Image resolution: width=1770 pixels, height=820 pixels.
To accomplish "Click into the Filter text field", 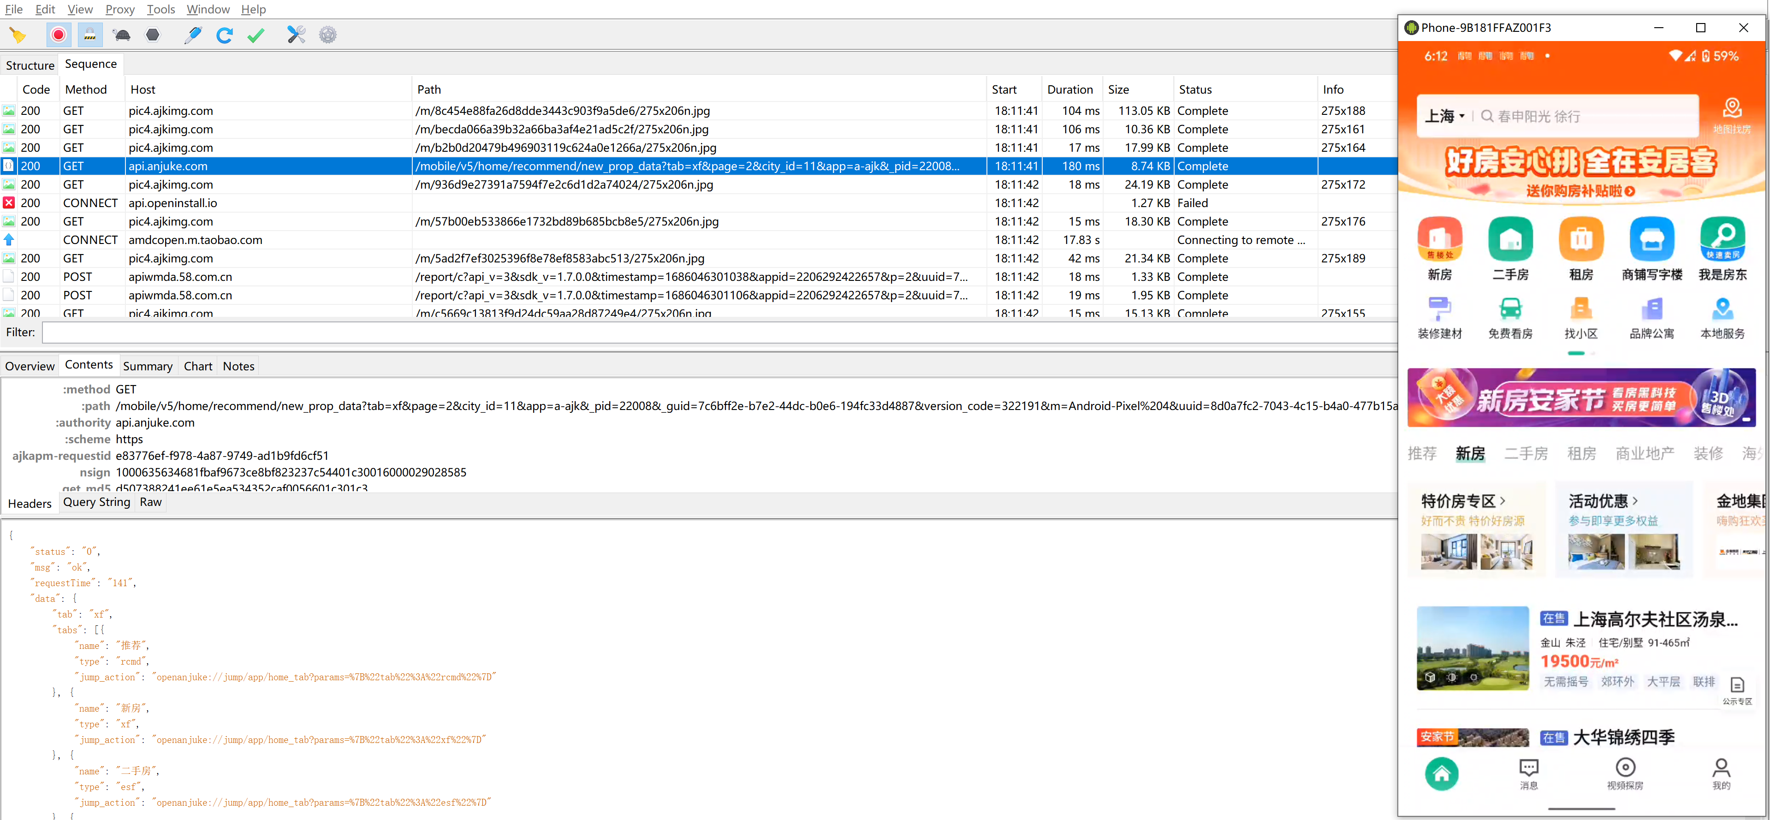I will click(719, 333).
